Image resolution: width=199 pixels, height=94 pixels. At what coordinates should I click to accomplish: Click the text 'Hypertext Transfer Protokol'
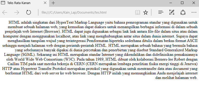(44, 69)
